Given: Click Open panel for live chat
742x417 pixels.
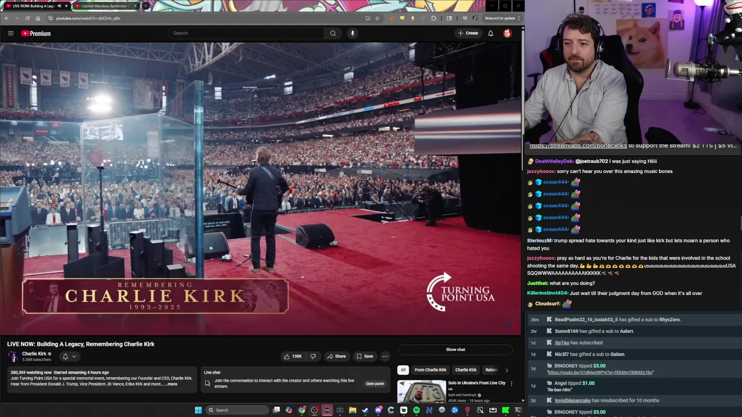Looking at the screenshot, I should [x=374, y=383].
